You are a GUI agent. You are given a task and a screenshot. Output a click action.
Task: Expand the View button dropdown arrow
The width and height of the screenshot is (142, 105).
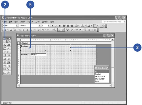pyautogui.click(x=7, y=30)
